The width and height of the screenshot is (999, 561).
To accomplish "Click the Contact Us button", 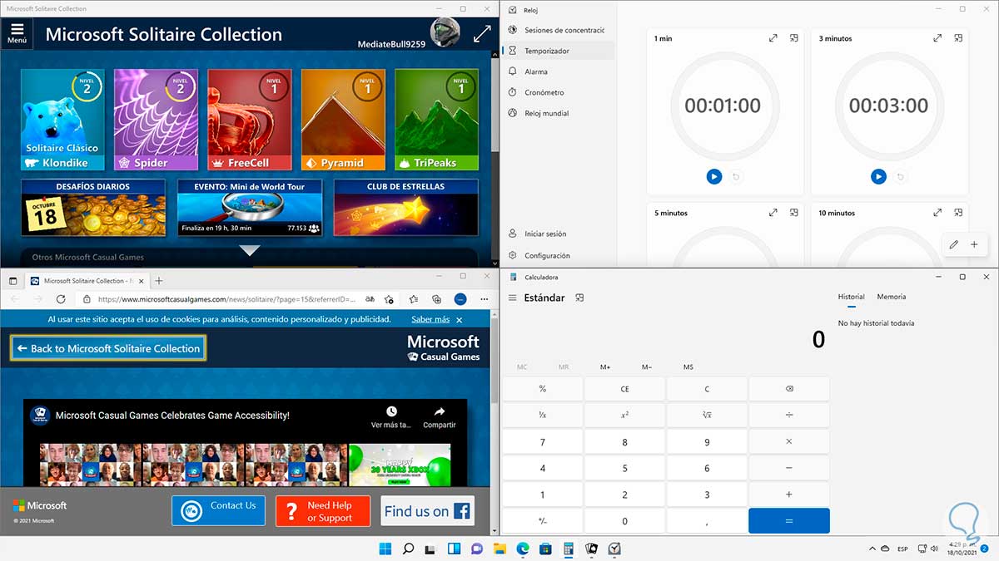I will click(219, 510).
